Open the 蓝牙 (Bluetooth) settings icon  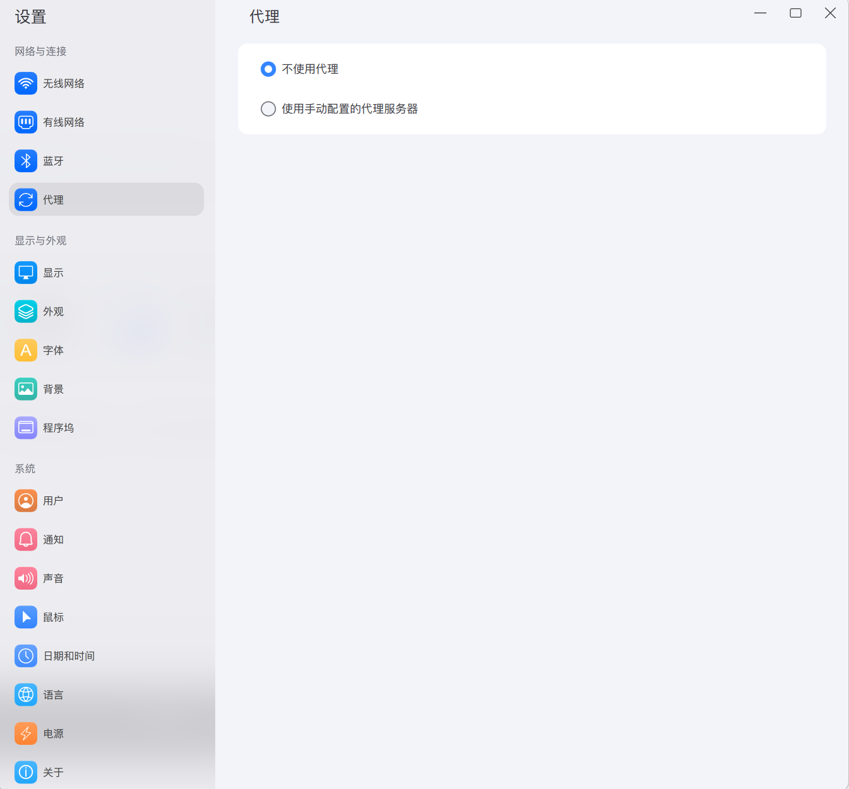coord(25,161)
